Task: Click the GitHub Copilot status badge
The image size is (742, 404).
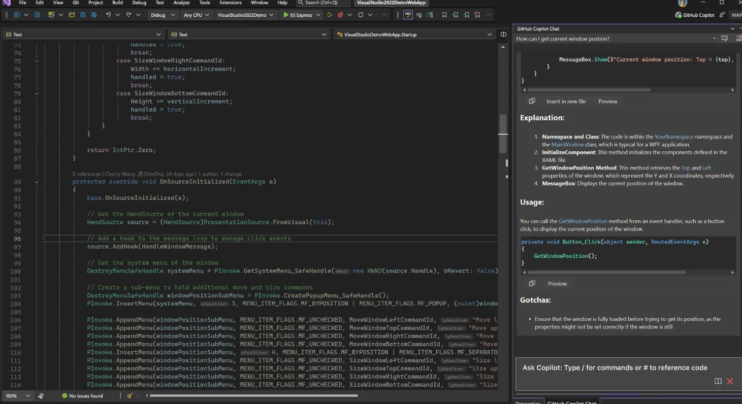Action: point(695,15)
